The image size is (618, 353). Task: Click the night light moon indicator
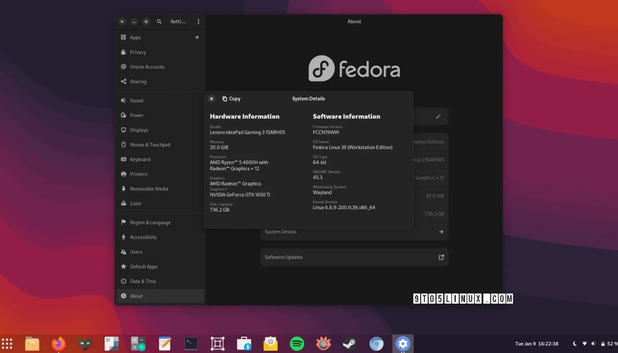[x=575, y=344]
